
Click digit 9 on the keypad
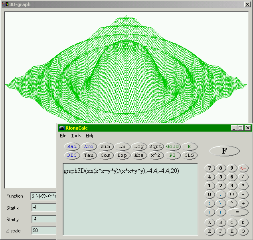(232, 168)
